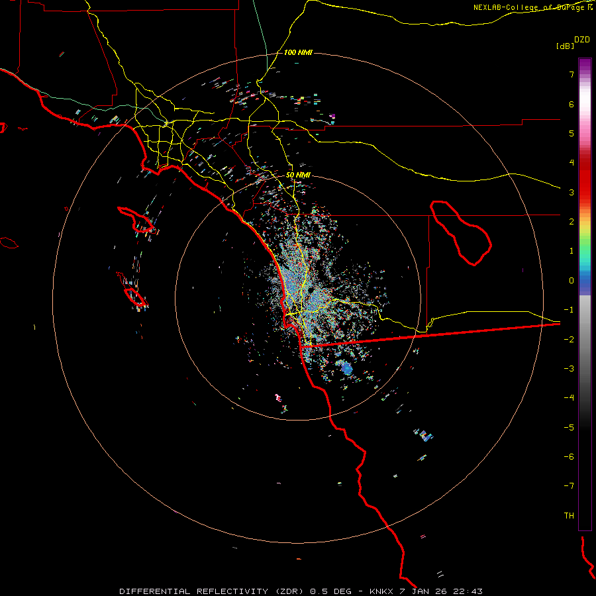The width and height of the screenshot is (596, 596).
Task: Select the -1 value on the color scale
Action: click(x=569, y=310)
